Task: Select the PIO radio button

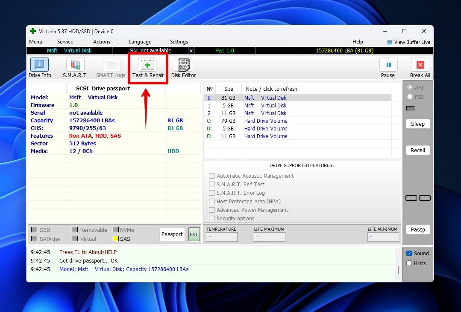Action: pyautogui.click(x=410, y=97)
